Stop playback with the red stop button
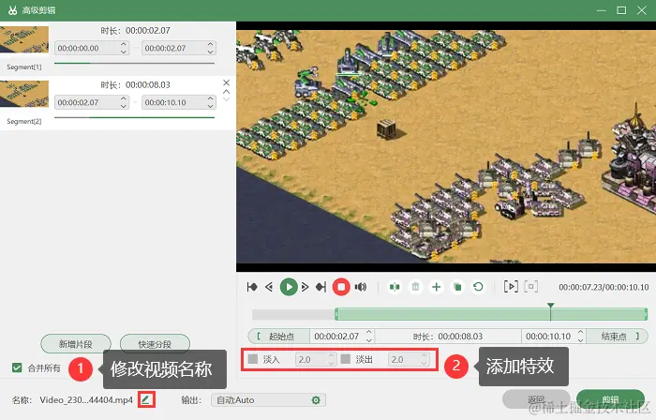This screenshot has height=420, width=656. [x=341, y=287]
